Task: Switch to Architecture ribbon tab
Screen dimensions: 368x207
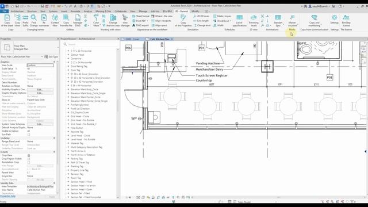Action: [x=17, y=11]
